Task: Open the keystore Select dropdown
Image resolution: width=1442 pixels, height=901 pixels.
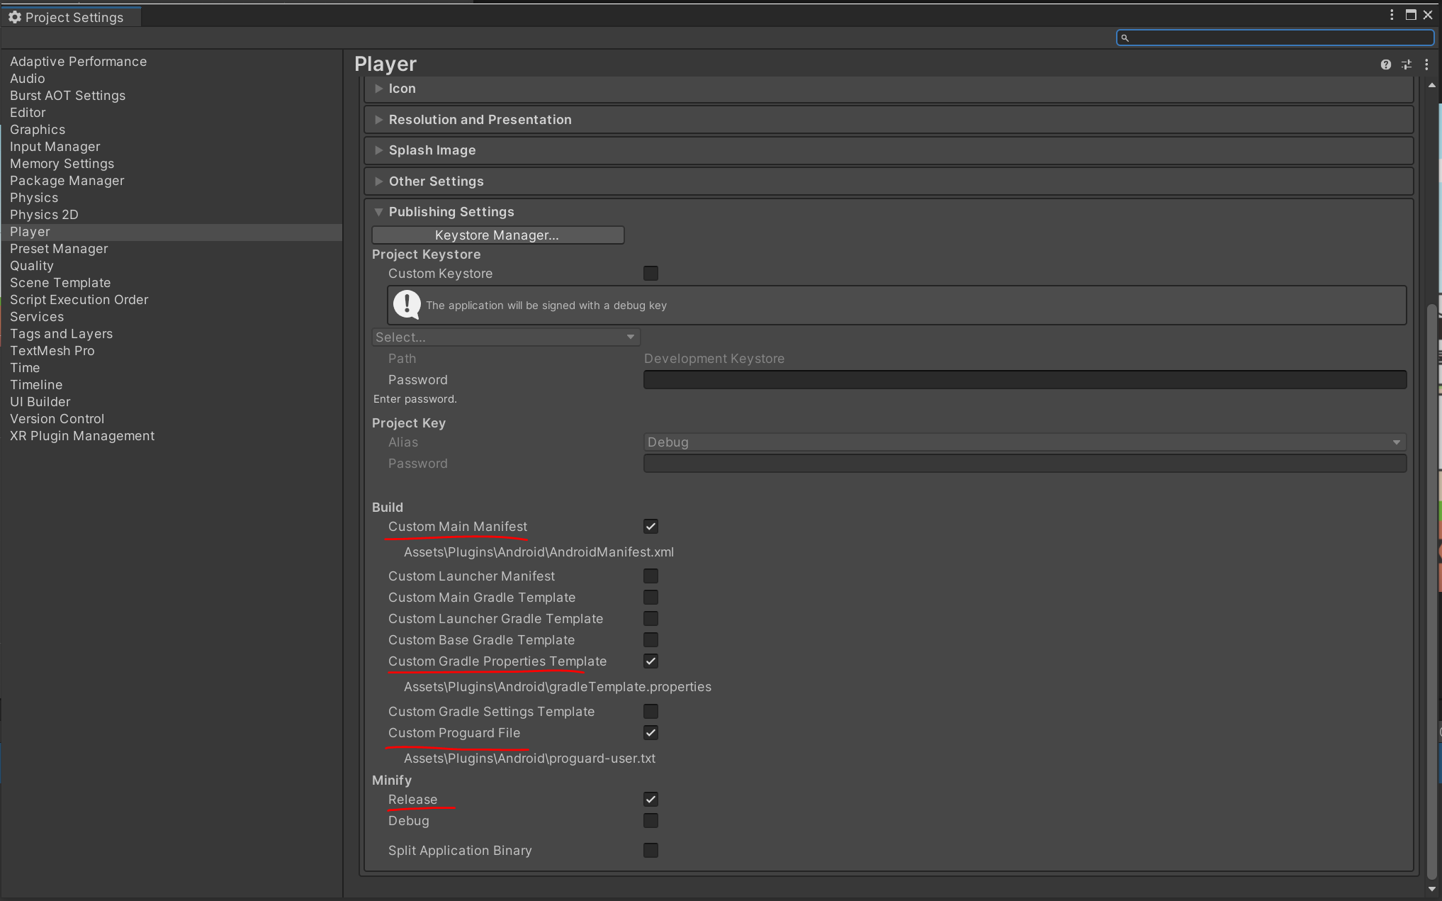Action: click(x=505, y=337)
